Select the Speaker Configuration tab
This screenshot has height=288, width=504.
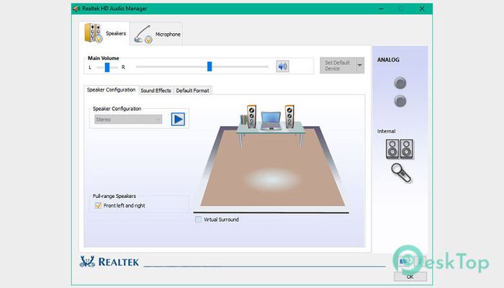pos(111,90)
